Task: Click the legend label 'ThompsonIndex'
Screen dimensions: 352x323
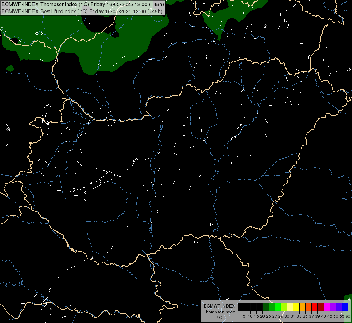Action: point(219,312)
